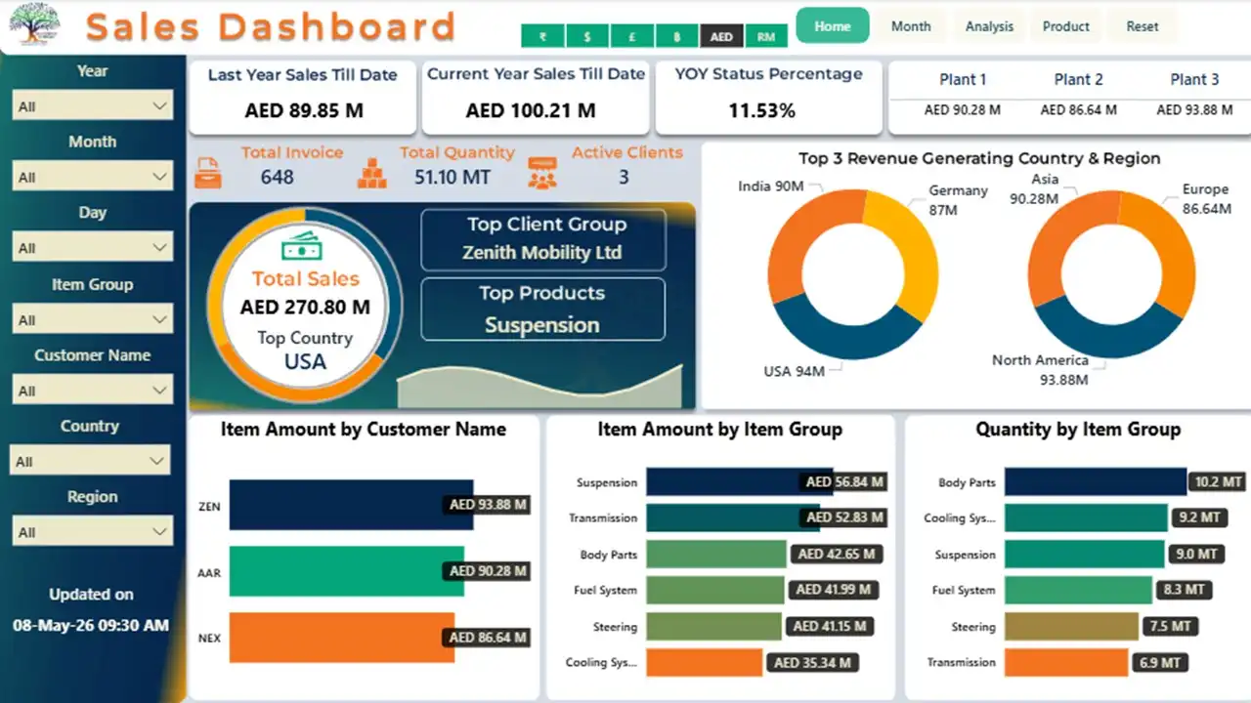This screenshot has height=703, width=1251.
Task: Click the Fuel System bar in Quantity chart
Action: (x=1079, y=590)
